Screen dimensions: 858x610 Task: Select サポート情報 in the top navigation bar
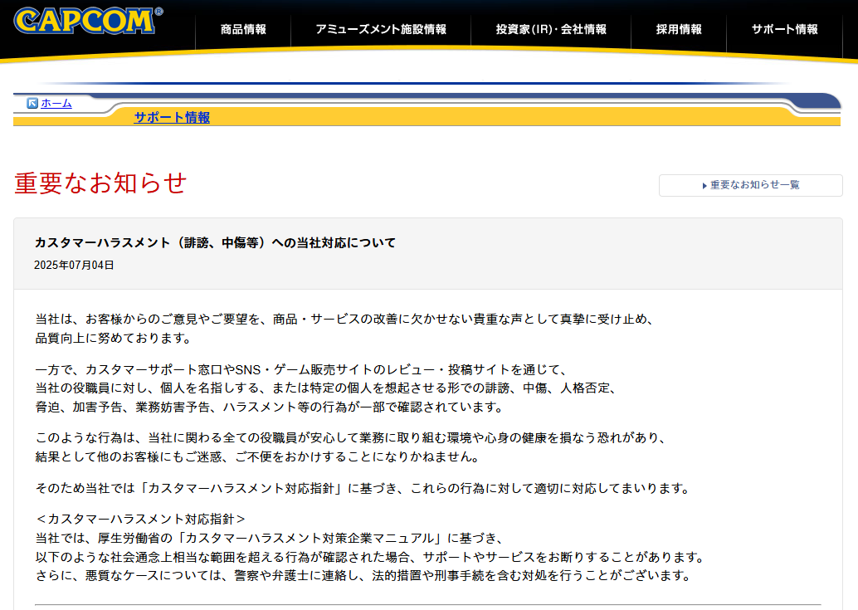point(784,29)
